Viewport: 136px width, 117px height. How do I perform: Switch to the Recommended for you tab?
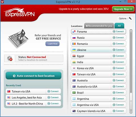coord(99,26)
